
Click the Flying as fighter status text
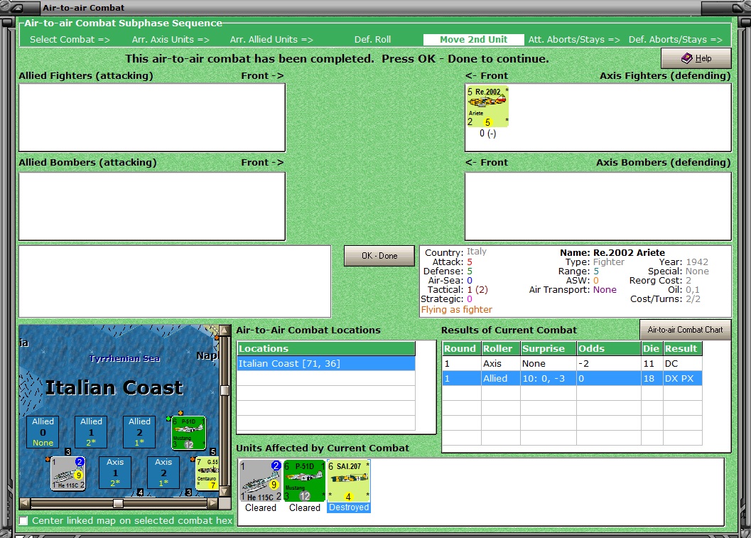point(456,309)
